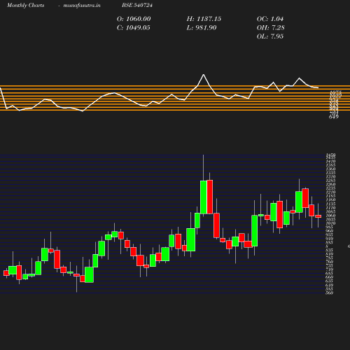Image resolution: width=350 pixels, height=350 pixels.
Task: Click the 1010 price axis label
Action: pos(330,223)
